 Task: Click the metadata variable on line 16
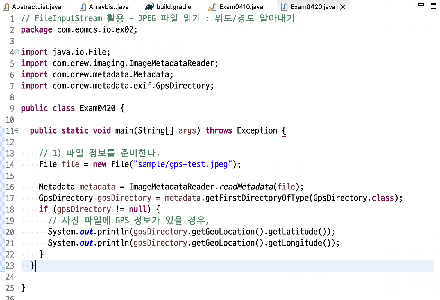pos(97,187)
